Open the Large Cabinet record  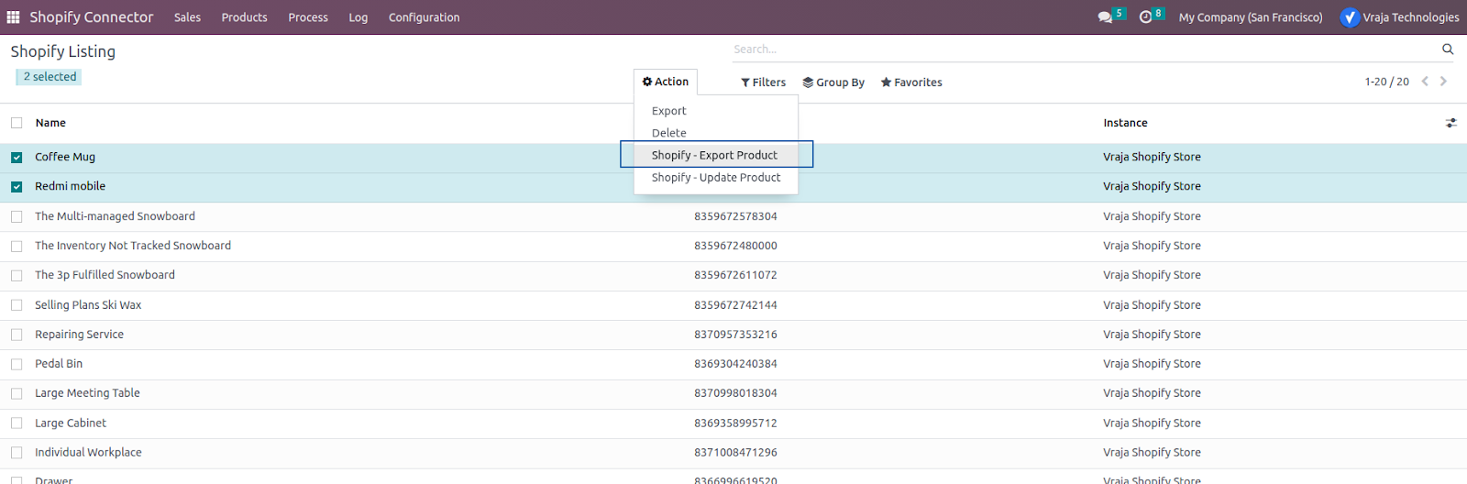click(x=71, y=423)
